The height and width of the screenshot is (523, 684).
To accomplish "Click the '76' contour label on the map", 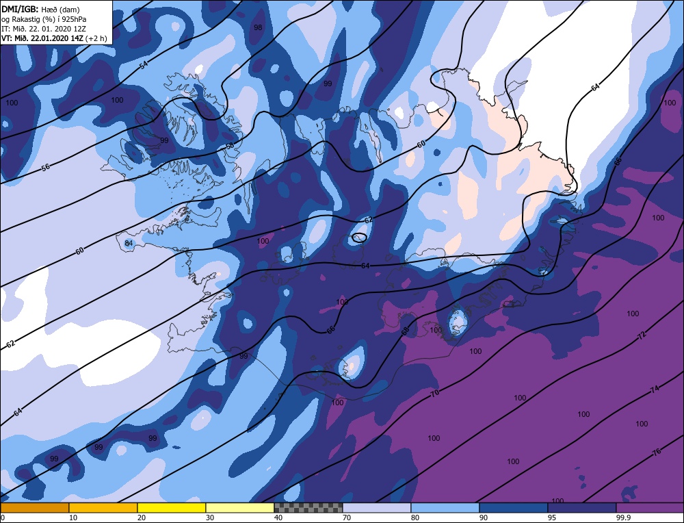I will click(657, 452).
